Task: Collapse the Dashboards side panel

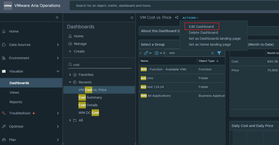Action: point(132,17)
